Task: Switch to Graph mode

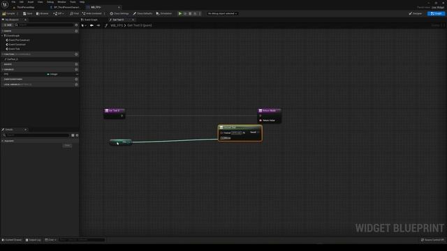Action: pyautogui.click(x=436, y=13)
